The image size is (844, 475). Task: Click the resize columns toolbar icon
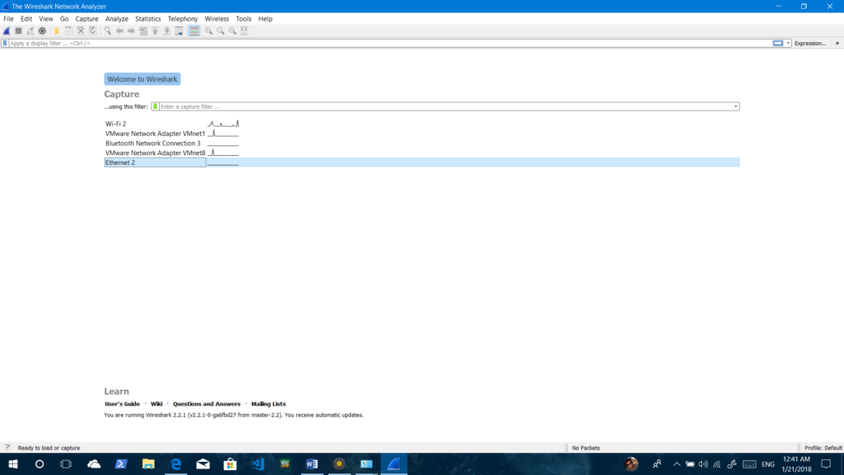(245, 31)
